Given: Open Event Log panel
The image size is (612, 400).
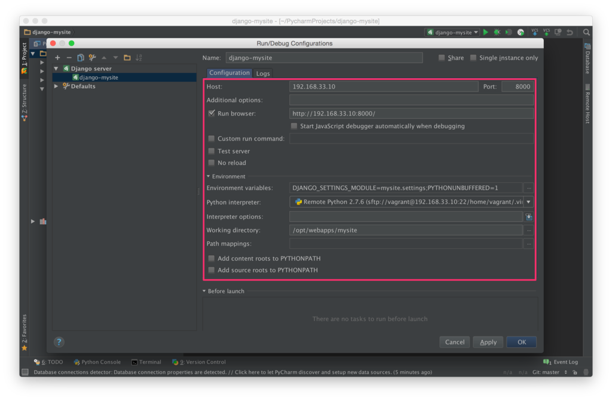Looking at the screenshot, I should coord(561,362).
